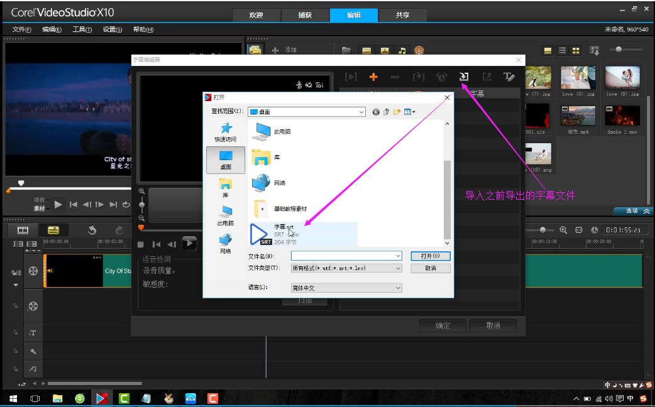Click the sort library clips icon
The image size is (655, 407).
pos(595,50)
